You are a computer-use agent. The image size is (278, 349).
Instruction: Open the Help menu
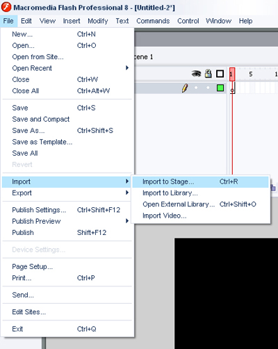(245, 21)
